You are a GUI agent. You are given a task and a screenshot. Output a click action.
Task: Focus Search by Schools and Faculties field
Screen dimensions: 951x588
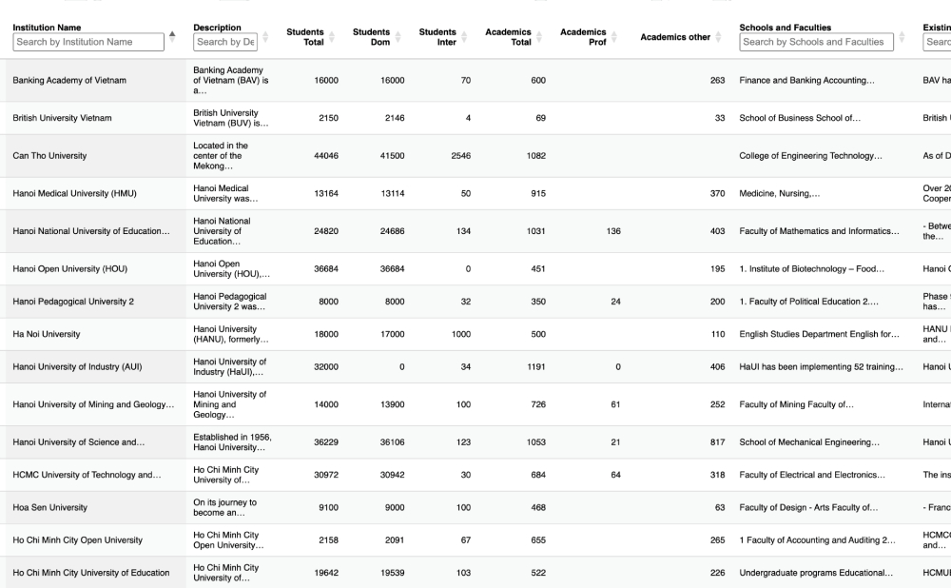pyautogui.click(x=816, y=42)
